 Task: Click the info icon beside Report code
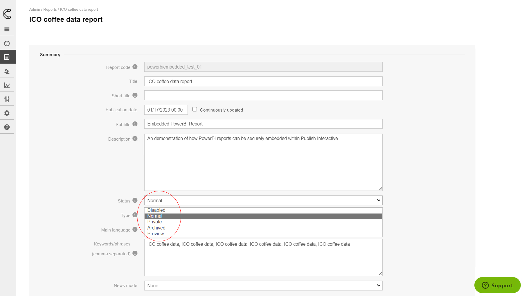pyautogui.click(x=135, y=67)
